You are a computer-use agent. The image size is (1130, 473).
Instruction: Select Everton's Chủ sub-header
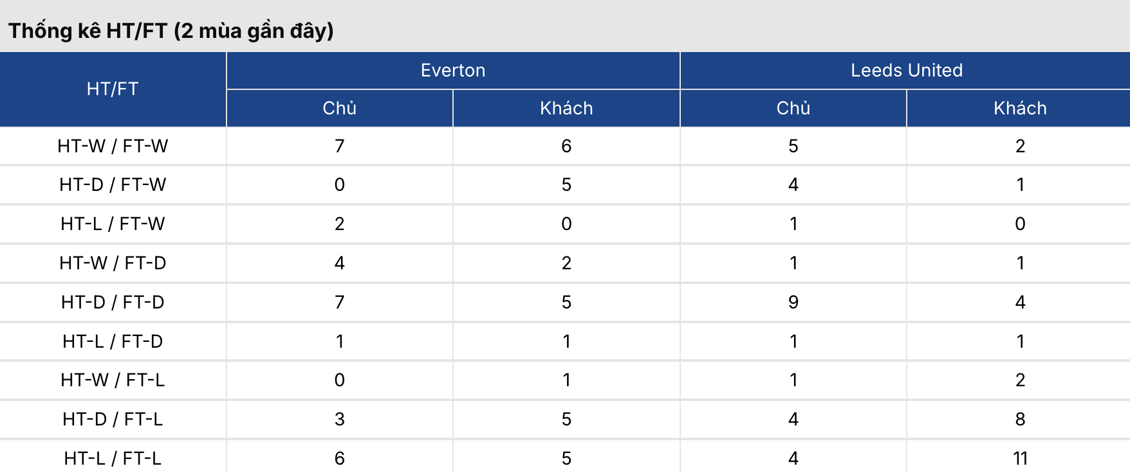tap(339, 108)
